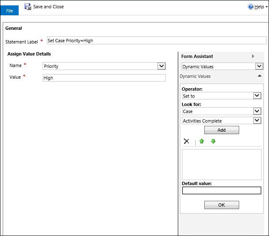Click the Default value text box
The height and width of the screenshot is (236, 269).
point(221,190)
